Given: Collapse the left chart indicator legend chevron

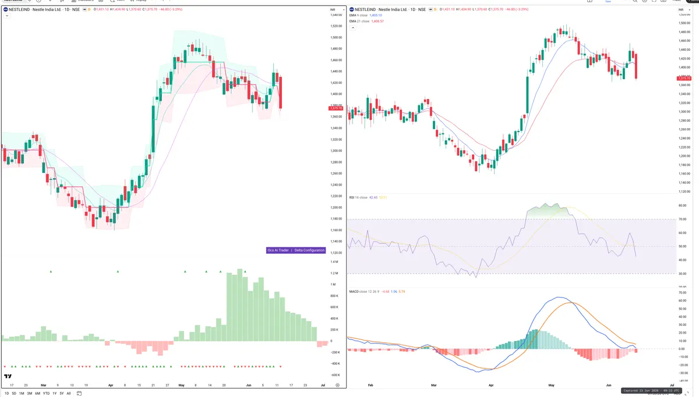Looking at the screenshot, I should [x=6, y=16].
